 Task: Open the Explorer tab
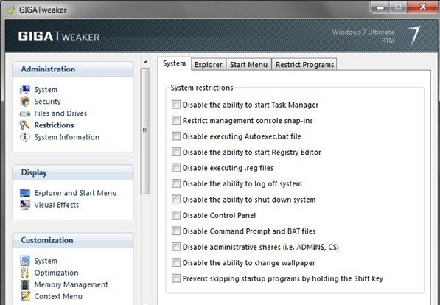click(x=209, y=65)
